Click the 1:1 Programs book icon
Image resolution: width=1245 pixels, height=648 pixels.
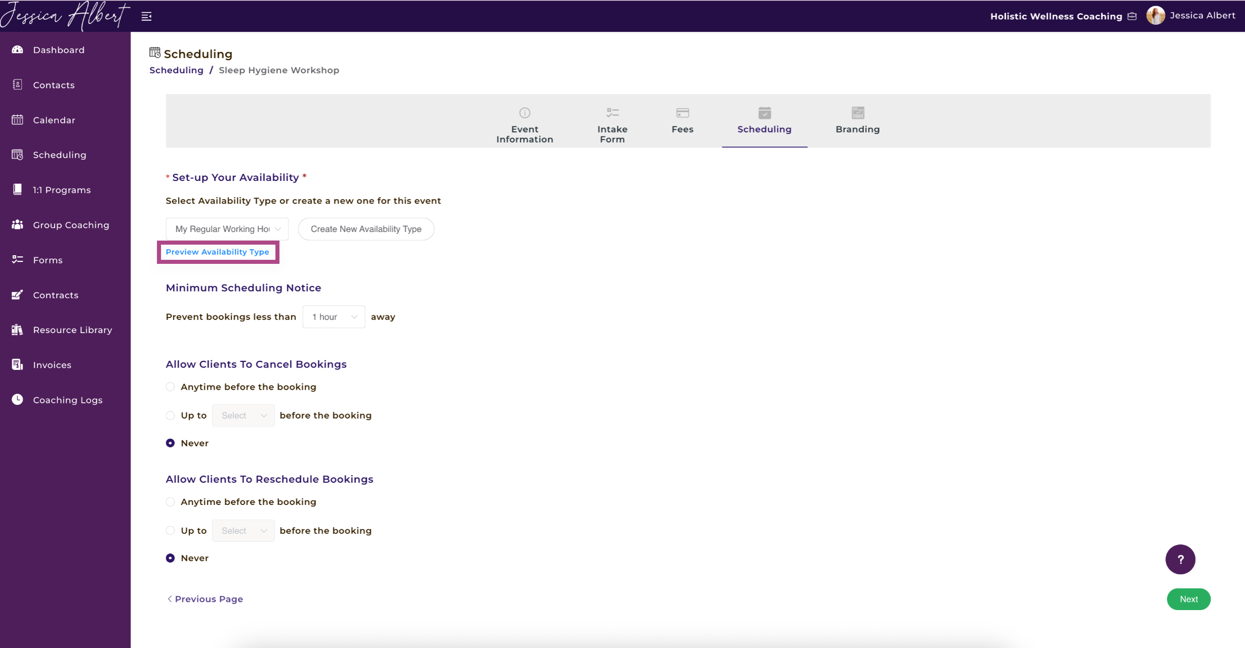coord(18,190)
